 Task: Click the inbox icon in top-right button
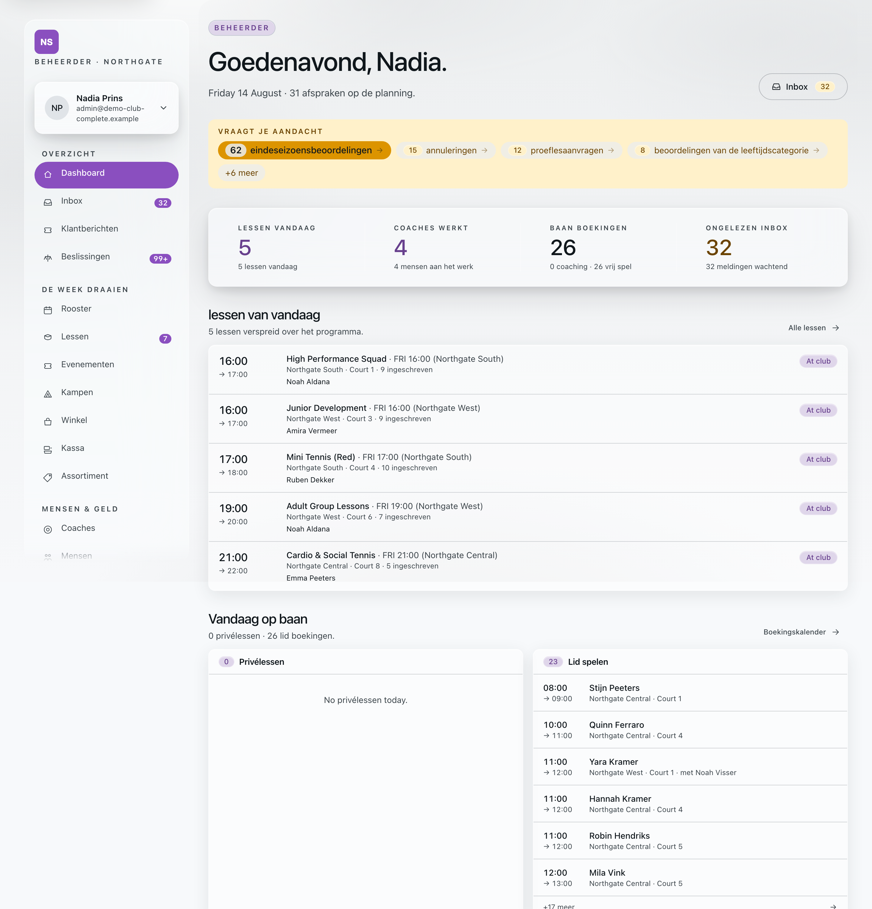click(776, 87)
